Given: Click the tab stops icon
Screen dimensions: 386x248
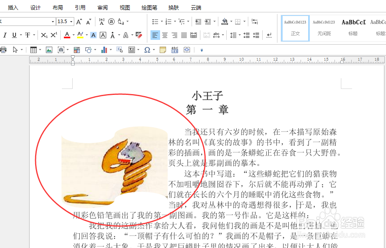Looking at the screenshot, I should click(x=255, y=22).
